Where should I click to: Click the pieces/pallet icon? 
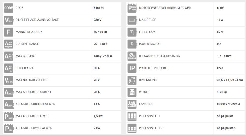[x=132, y=116]
